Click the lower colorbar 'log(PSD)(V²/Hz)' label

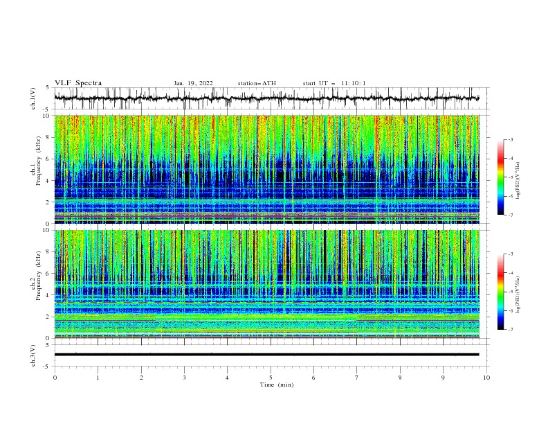[518, 295]
